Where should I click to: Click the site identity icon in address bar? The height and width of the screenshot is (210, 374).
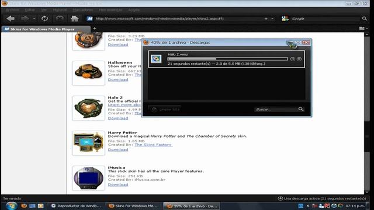click(89, 19)
